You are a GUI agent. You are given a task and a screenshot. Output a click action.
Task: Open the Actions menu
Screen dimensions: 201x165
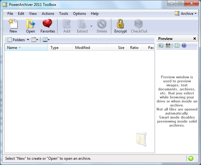pyautogui.click(x=48, y=14)
